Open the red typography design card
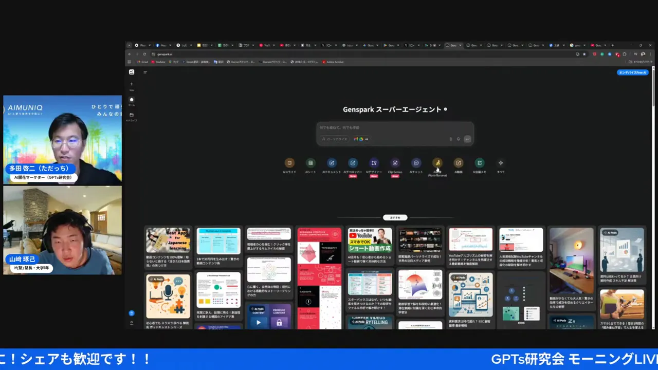 pos(319,277)
